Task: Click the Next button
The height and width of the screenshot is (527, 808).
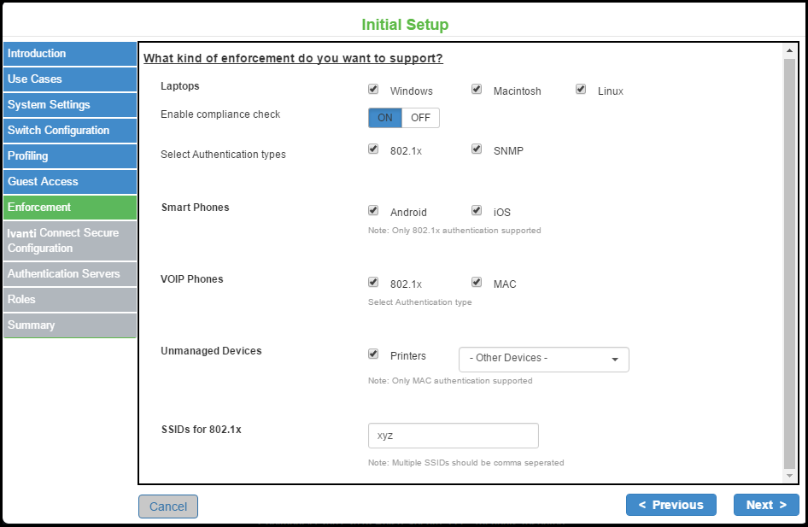Action: [765, 505]
